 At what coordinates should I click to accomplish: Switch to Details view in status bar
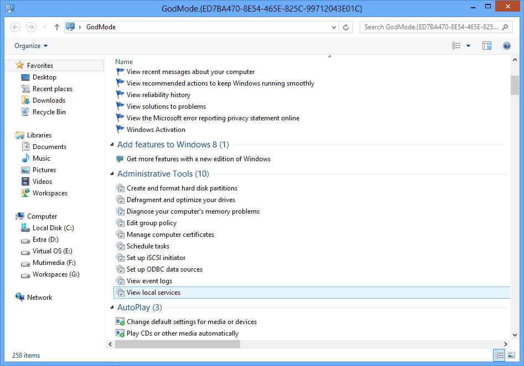(499, 356)
